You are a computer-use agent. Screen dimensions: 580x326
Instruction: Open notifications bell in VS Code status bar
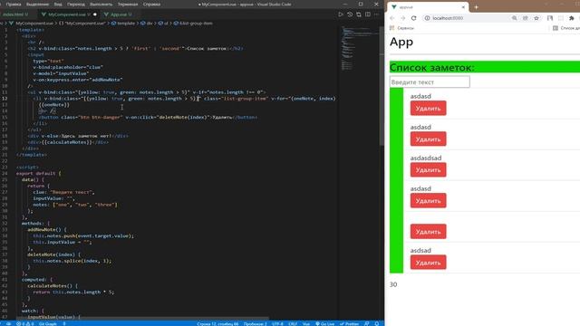pos(377,323)
